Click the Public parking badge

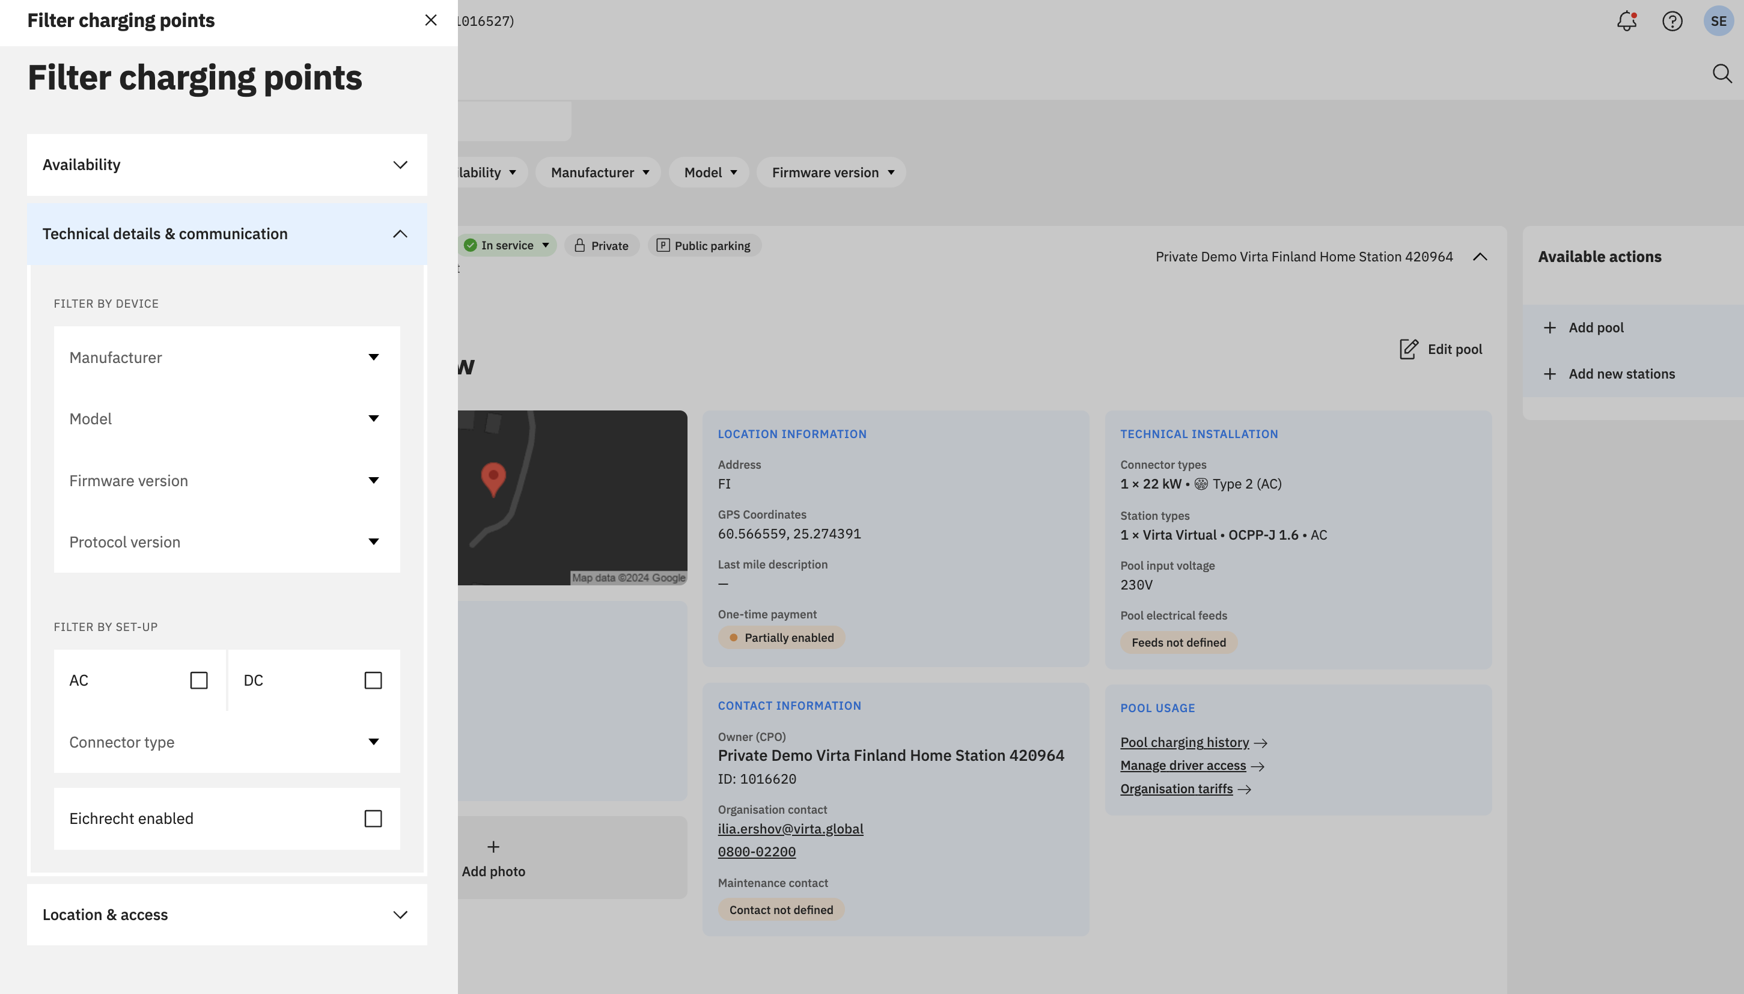pos(704,245)
